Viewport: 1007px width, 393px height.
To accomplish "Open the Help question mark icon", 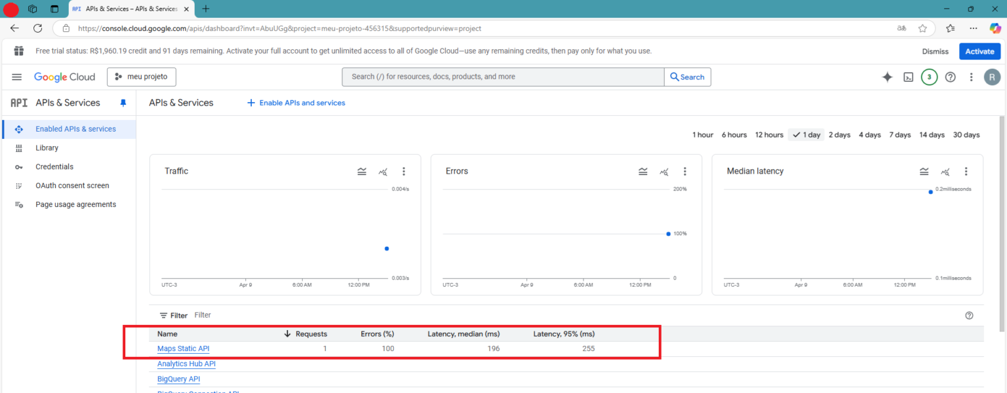I will pyautogui.click(x=950, y=77).
